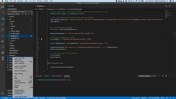The width and height of the screenshot is (176, 99).
Task: Open the Explorer view in activity bar
Action: point(2,7)
